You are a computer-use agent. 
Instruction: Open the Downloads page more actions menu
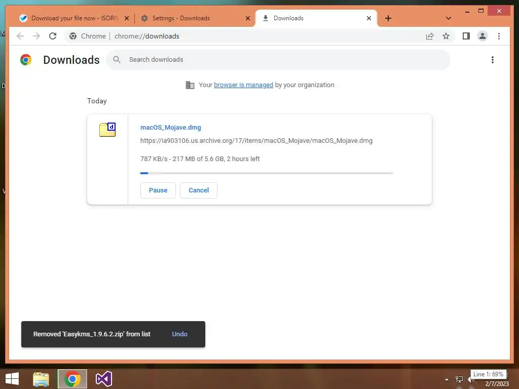click(x=493, y=60)
